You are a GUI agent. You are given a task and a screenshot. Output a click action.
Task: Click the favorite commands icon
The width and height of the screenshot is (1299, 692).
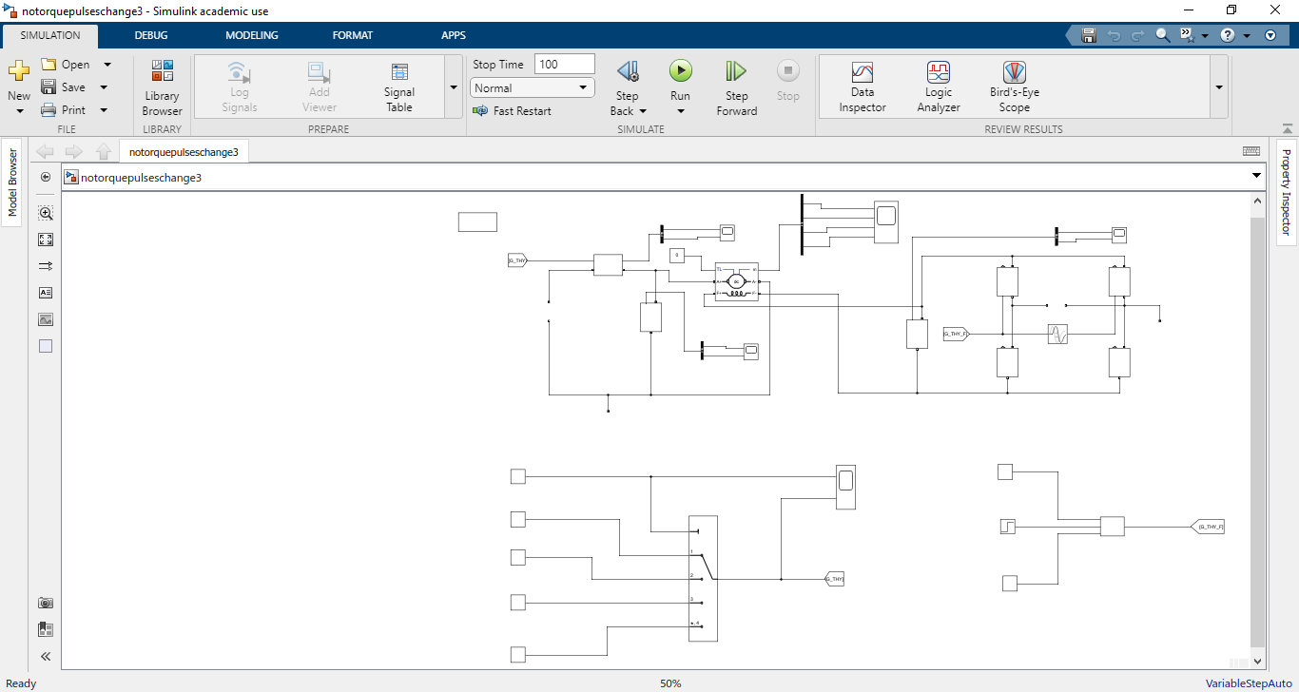point(1187,35)
